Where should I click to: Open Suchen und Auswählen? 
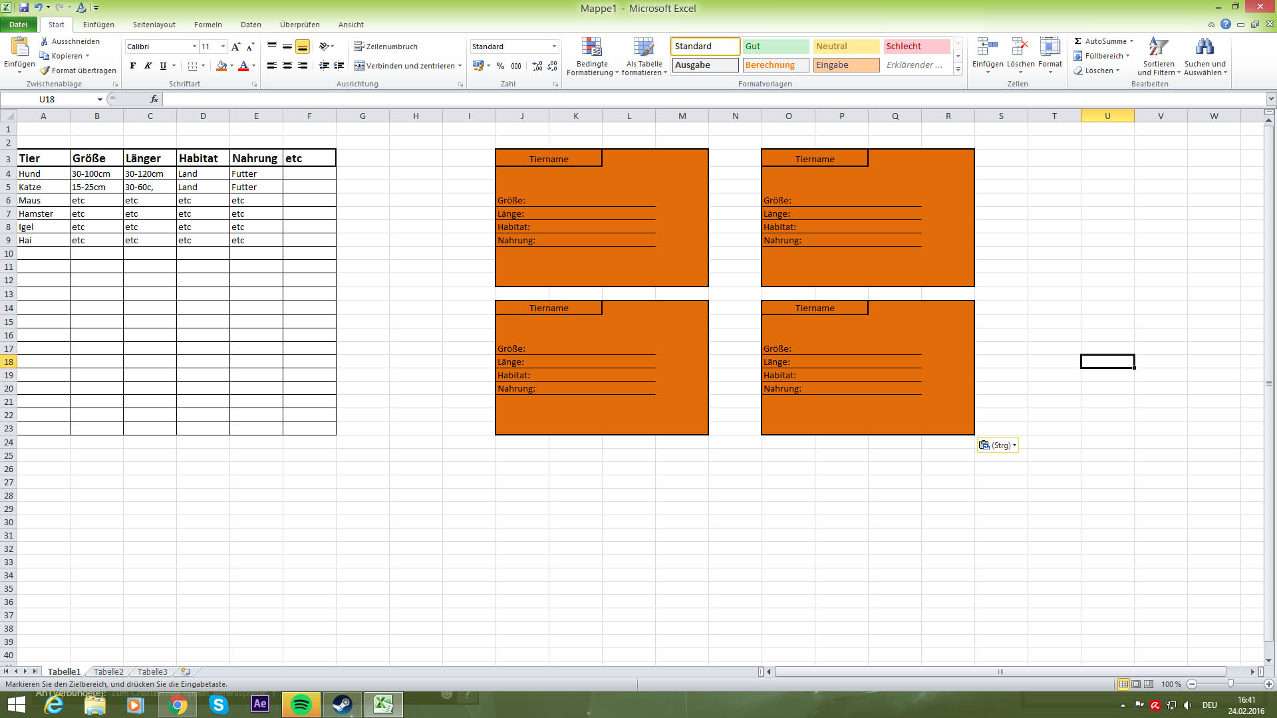coord(1205,57)
